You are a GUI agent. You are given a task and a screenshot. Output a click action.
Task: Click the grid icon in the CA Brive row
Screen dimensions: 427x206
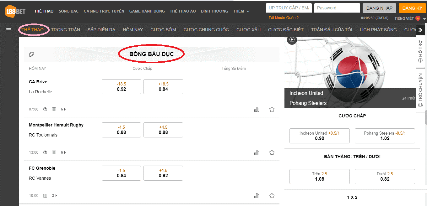pyautogui.click(x=54, y=109)
